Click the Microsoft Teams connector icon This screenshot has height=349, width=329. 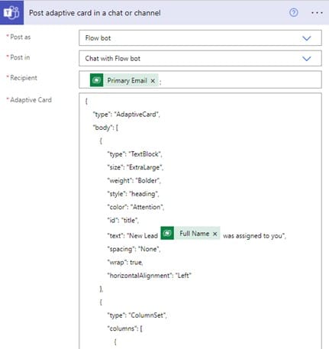[x=11, y=12]
